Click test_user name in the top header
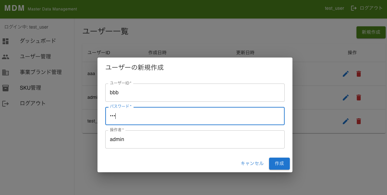387x195 pixels. point(334,8)
